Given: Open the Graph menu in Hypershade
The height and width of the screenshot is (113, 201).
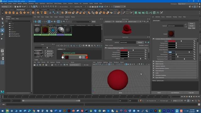Looking at the screenshot, I should pos(56,17).
